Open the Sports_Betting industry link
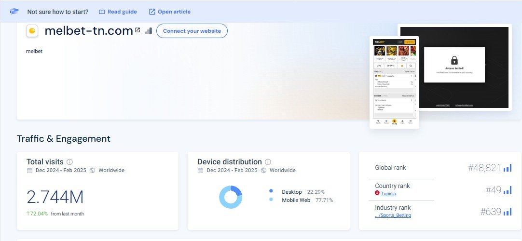 pyautogui.click(x=393, y=215)
